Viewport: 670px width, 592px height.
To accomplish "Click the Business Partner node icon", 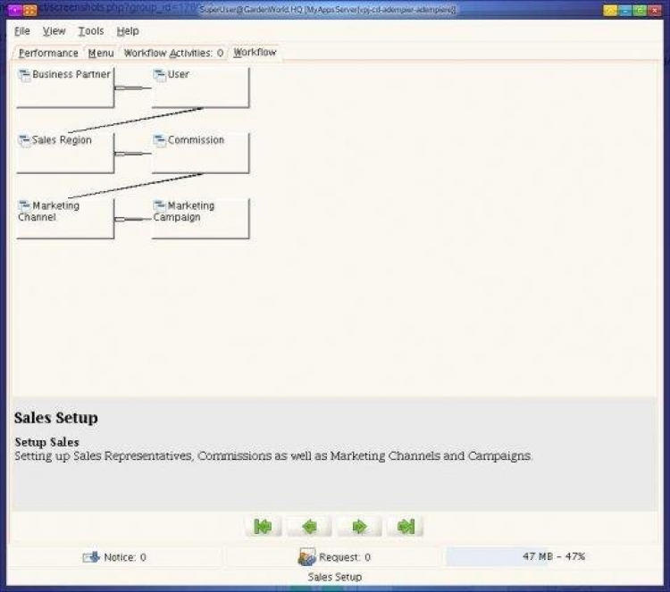I will coord(25,75).
